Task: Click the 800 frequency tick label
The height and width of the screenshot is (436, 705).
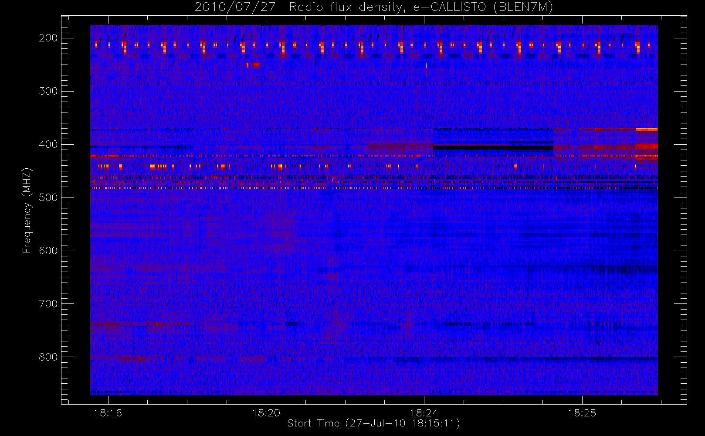Action: (48, 357)
